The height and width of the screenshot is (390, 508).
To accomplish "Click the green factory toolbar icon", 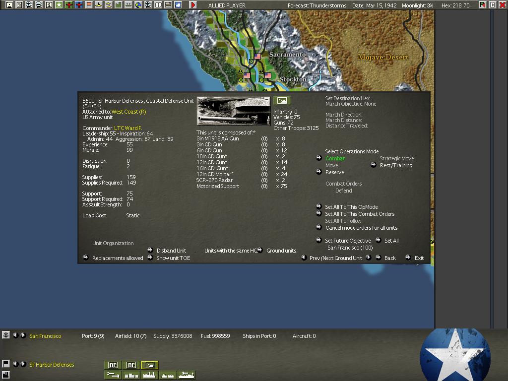I will (118, 5).
